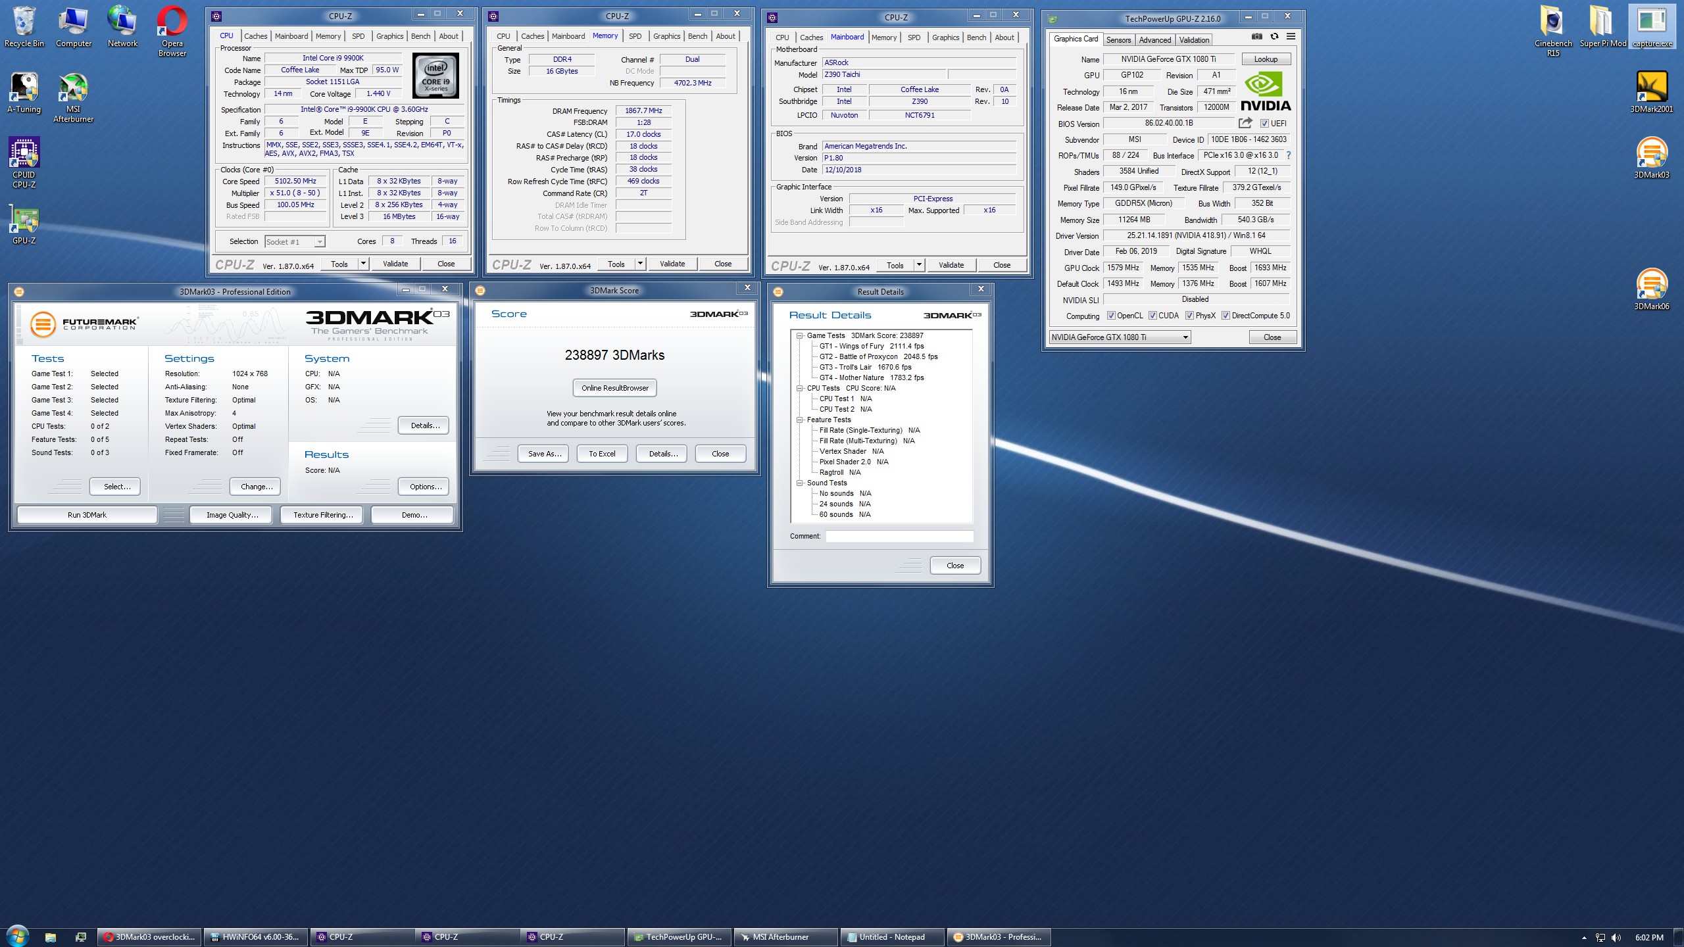Open the GPU-Z graphics card selector dropdown

(1119, 337)
